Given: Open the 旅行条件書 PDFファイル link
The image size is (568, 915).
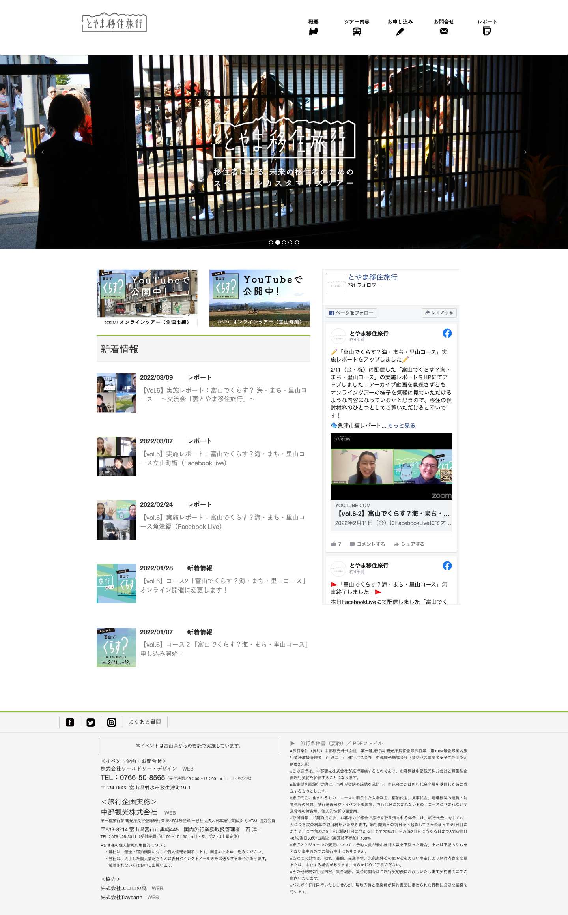Looking at the screenshot, I should point(341,743).
